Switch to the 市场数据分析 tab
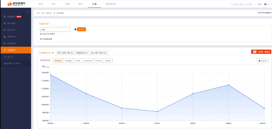Viewport: 272px width, 129px height. click(x=46, y=53)
